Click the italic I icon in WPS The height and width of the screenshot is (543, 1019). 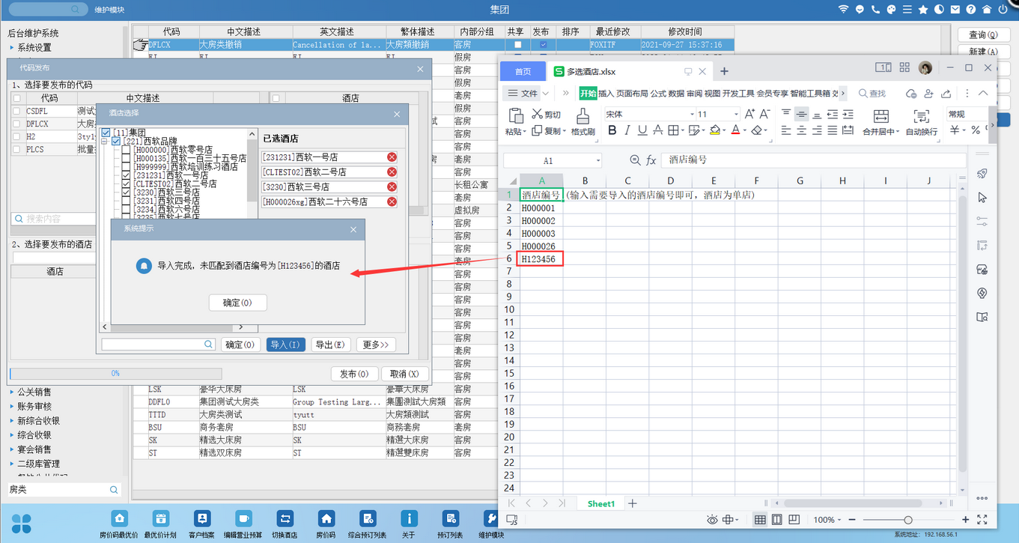coord(627,130)
